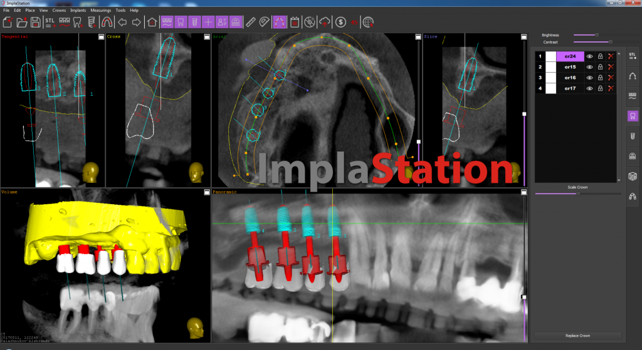Delete crown cr24 with red X
Screen dimensions: 642x350
(x=611, y=56)
